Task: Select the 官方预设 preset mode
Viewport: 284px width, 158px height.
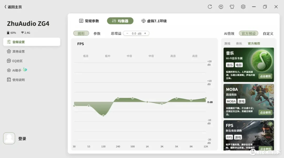Action: pos(248,33)
